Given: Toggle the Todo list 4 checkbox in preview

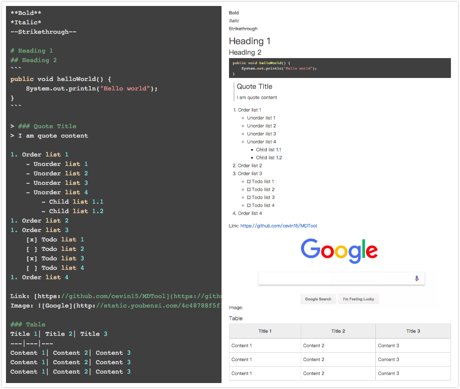Looking at the screenshot, I should click(x=249, y=205).
